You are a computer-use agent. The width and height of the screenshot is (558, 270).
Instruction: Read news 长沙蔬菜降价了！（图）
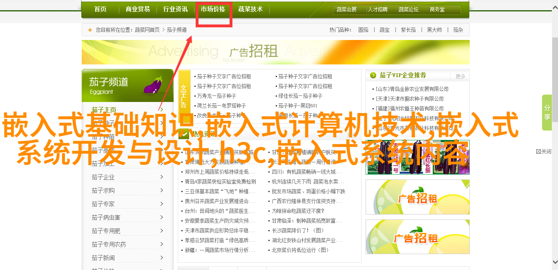[x=297, y=230]
